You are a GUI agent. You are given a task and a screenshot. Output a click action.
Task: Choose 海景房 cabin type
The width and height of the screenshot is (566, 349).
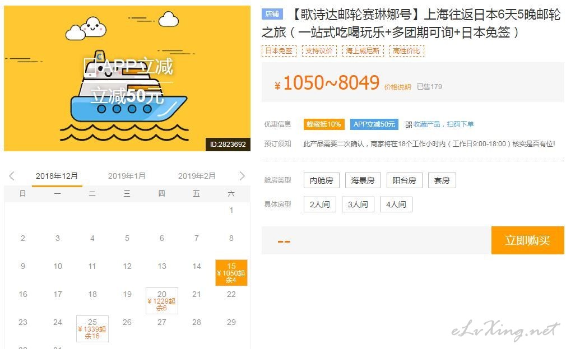click(x=363, y=180)
